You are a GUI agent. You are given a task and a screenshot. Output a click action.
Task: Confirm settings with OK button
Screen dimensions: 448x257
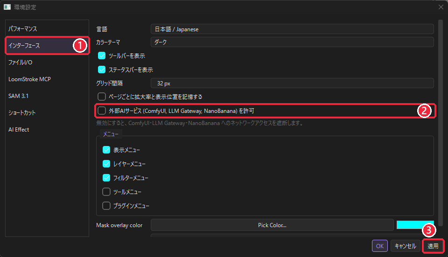[380, 246]
